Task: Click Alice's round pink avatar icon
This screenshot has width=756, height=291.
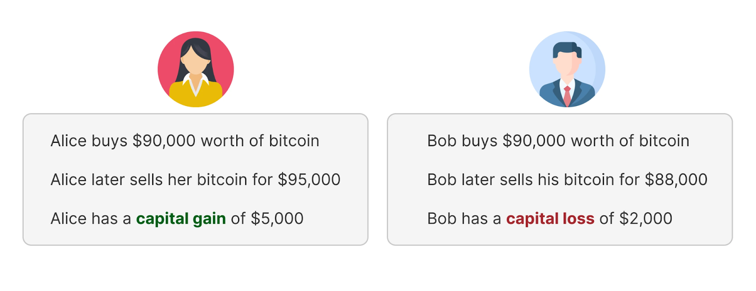Action: click(196, 69)
